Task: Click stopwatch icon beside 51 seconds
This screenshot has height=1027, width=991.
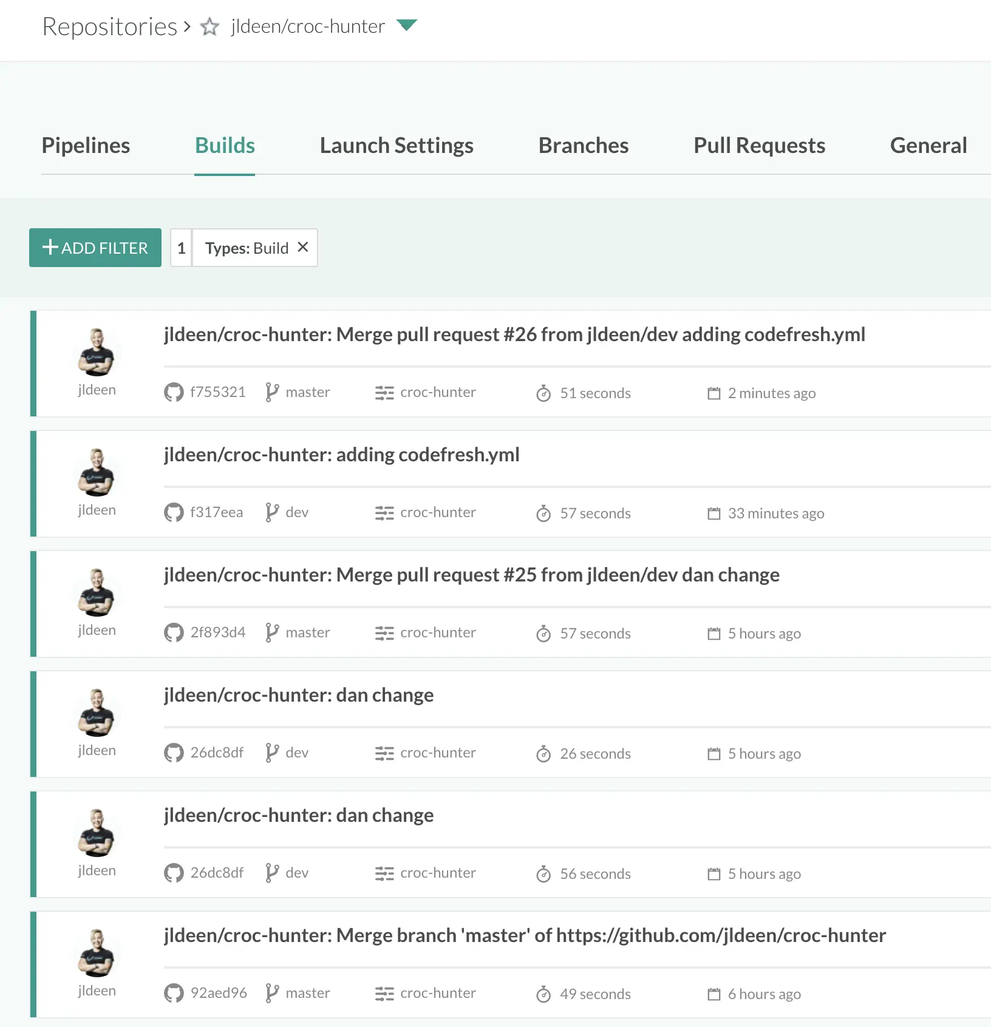Action: click(x=543, y=393)
